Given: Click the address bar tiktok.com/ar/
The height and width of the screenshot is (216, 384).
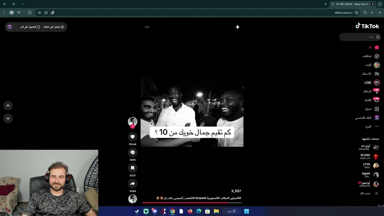Looking at the screenshot, I should (343, 13).
